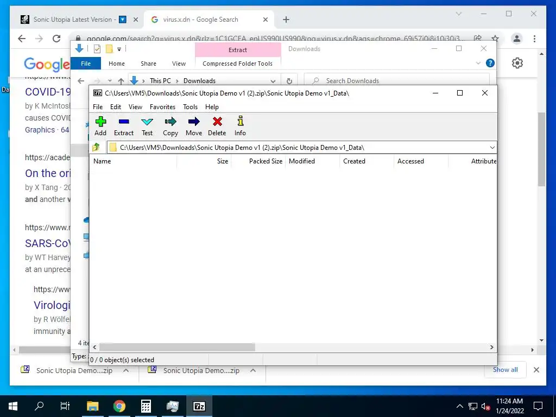
Task: Expand second Sonic Utopia Demo download options
Action: (x=253, y=370)
